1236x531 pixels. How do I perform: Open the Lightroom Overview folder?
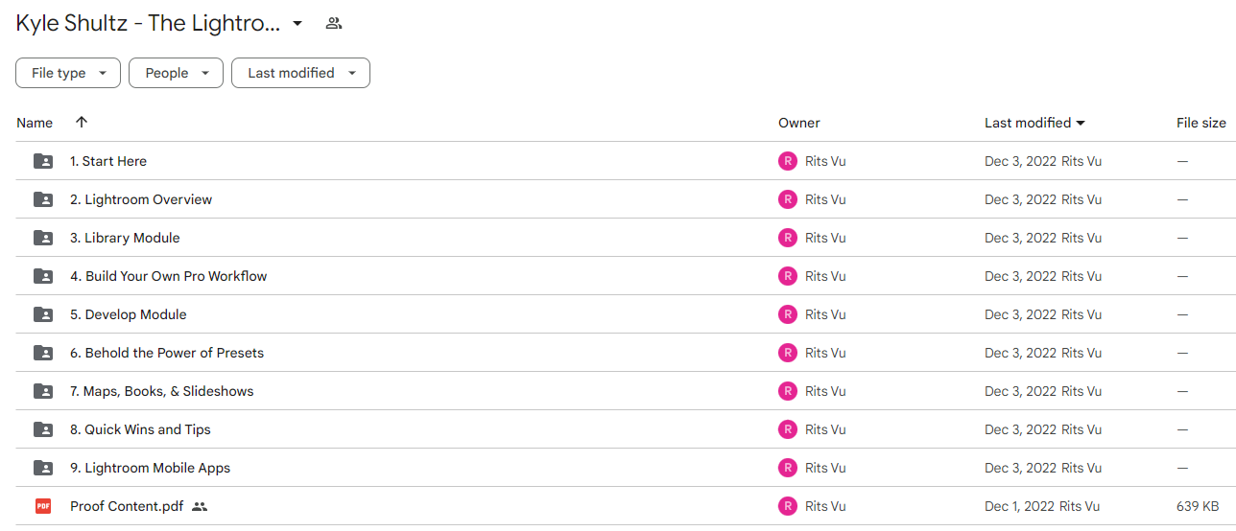(x=141, y=199)
